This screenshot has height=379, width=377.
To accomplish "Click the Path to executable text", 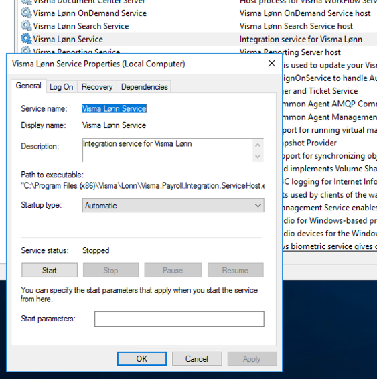I will point(143,186).
